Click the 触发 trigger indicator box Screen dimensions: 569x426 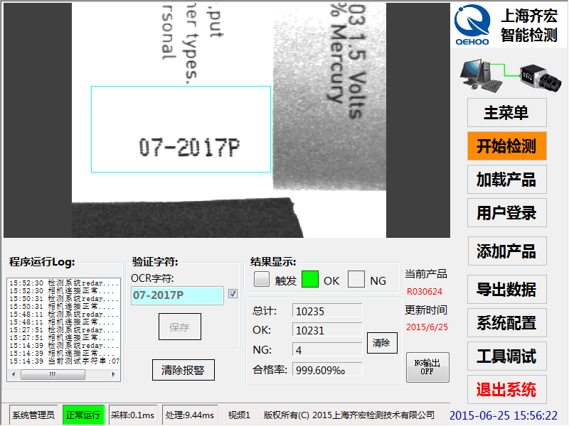tap(262, 279)
